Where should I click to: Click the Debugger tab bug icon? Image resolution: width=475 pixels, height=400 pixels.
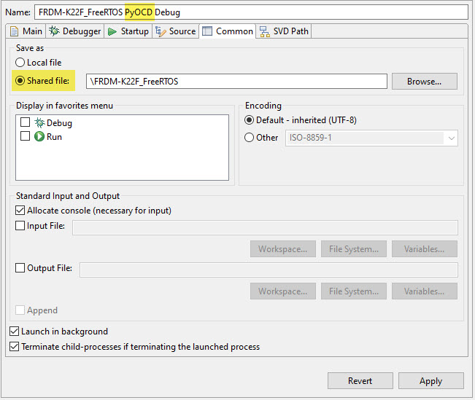click(x=54, y=31)
